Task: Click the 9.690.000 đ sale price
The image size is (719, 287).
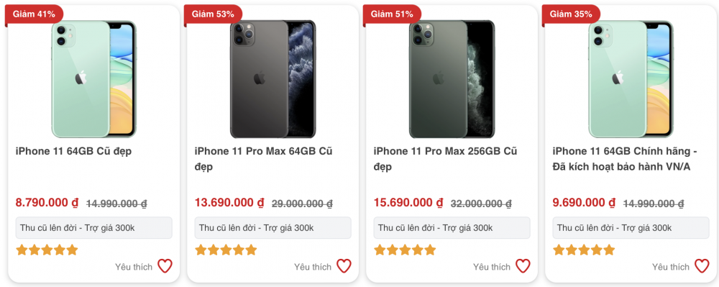Action: click(584, 202)
